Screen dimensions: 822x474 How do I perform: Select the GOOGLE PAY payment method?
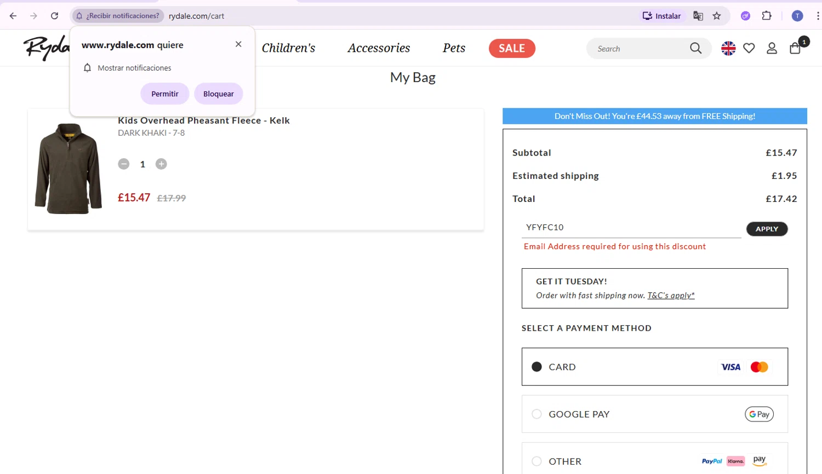(x=655, y=414)
